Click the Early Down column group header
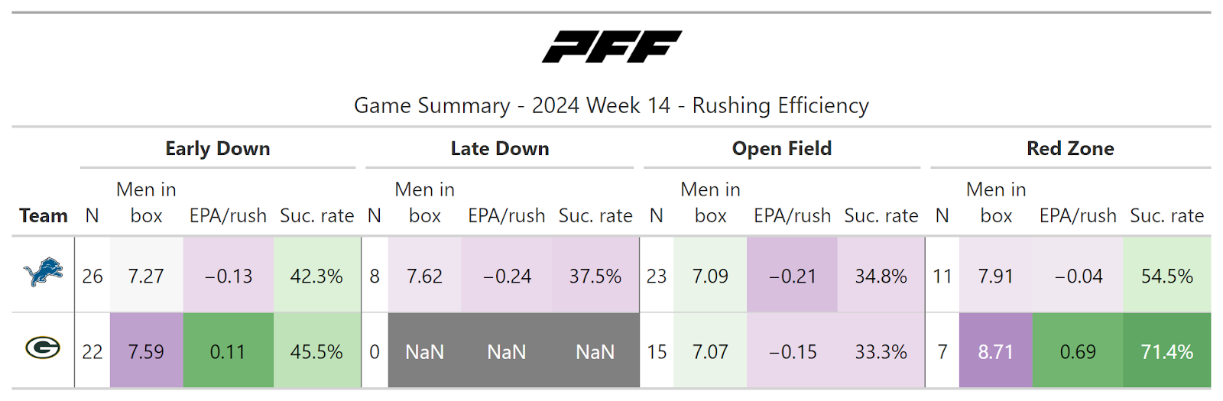 [218, 148]
